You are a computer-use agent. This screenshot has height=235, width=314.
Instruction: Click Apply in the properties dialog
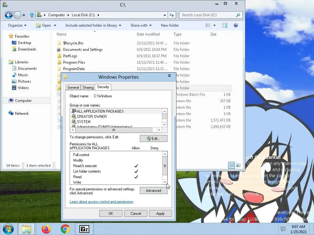point(160,213)
